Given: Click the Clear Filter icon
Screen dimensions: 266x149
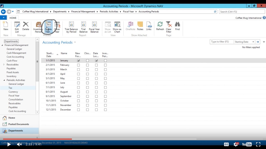Looking at the screenshot, I should click(x=169, y=27).
